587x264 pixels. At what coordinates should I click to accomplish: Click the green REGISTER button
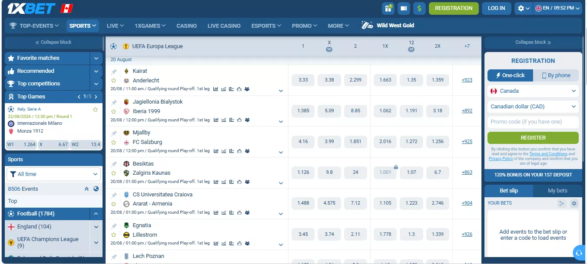point(533,138)
